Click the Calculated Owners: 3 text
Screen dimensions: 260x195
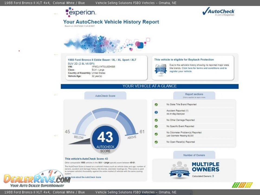pyautogui.click(x=203, y=176)
